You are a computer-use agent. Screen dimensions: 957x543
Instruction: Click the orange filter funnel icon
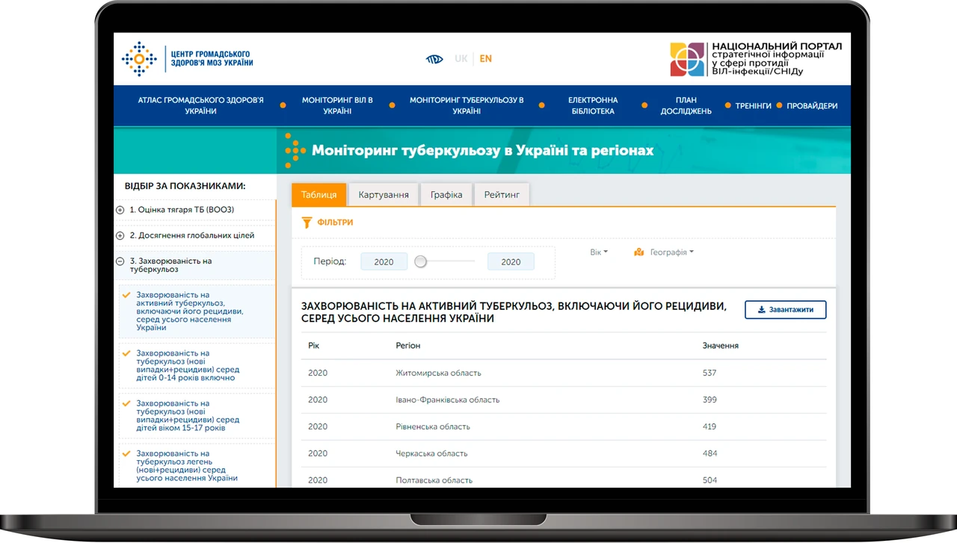point(306,223)
